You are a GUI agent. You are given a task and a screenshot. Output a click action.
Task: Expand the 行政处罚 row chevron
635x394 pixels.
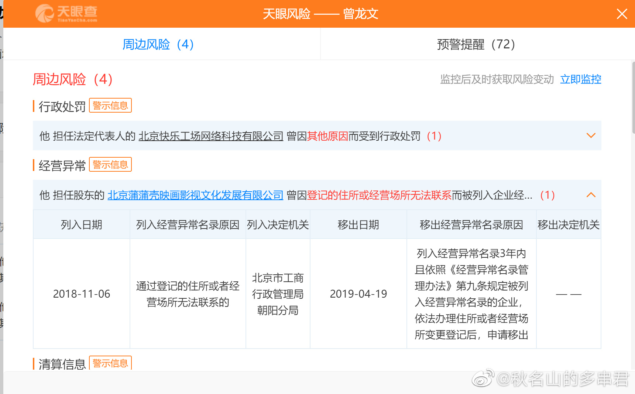coord(591,136)
